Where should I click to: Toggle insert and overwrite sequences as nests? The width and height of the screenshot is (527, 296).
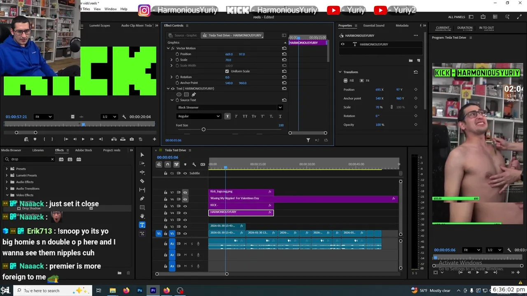[159, 164]
